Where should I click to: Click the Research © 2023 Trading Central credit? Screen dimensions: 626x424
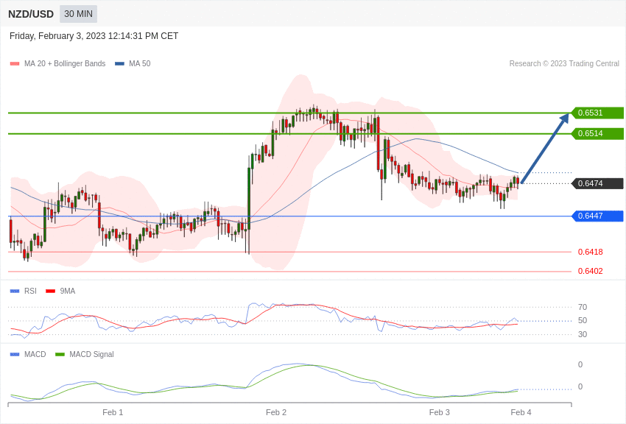coord(564,64)
